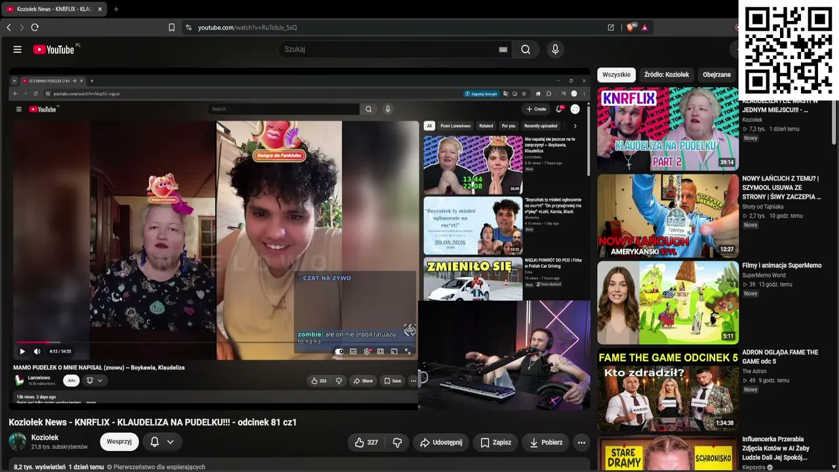This screenshot has width=839, height=472.
Task: Open the Brave Rewards triangle icon
Action: (x=645, y=28)
